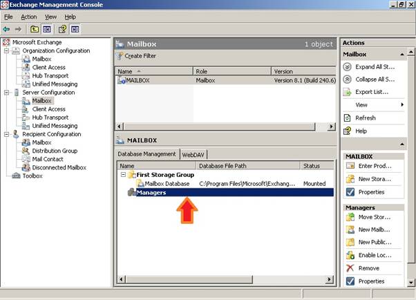Open the Help toolbar icon
Screen dimensions: 416x300
pyautogui.click(x=63, y=29)
